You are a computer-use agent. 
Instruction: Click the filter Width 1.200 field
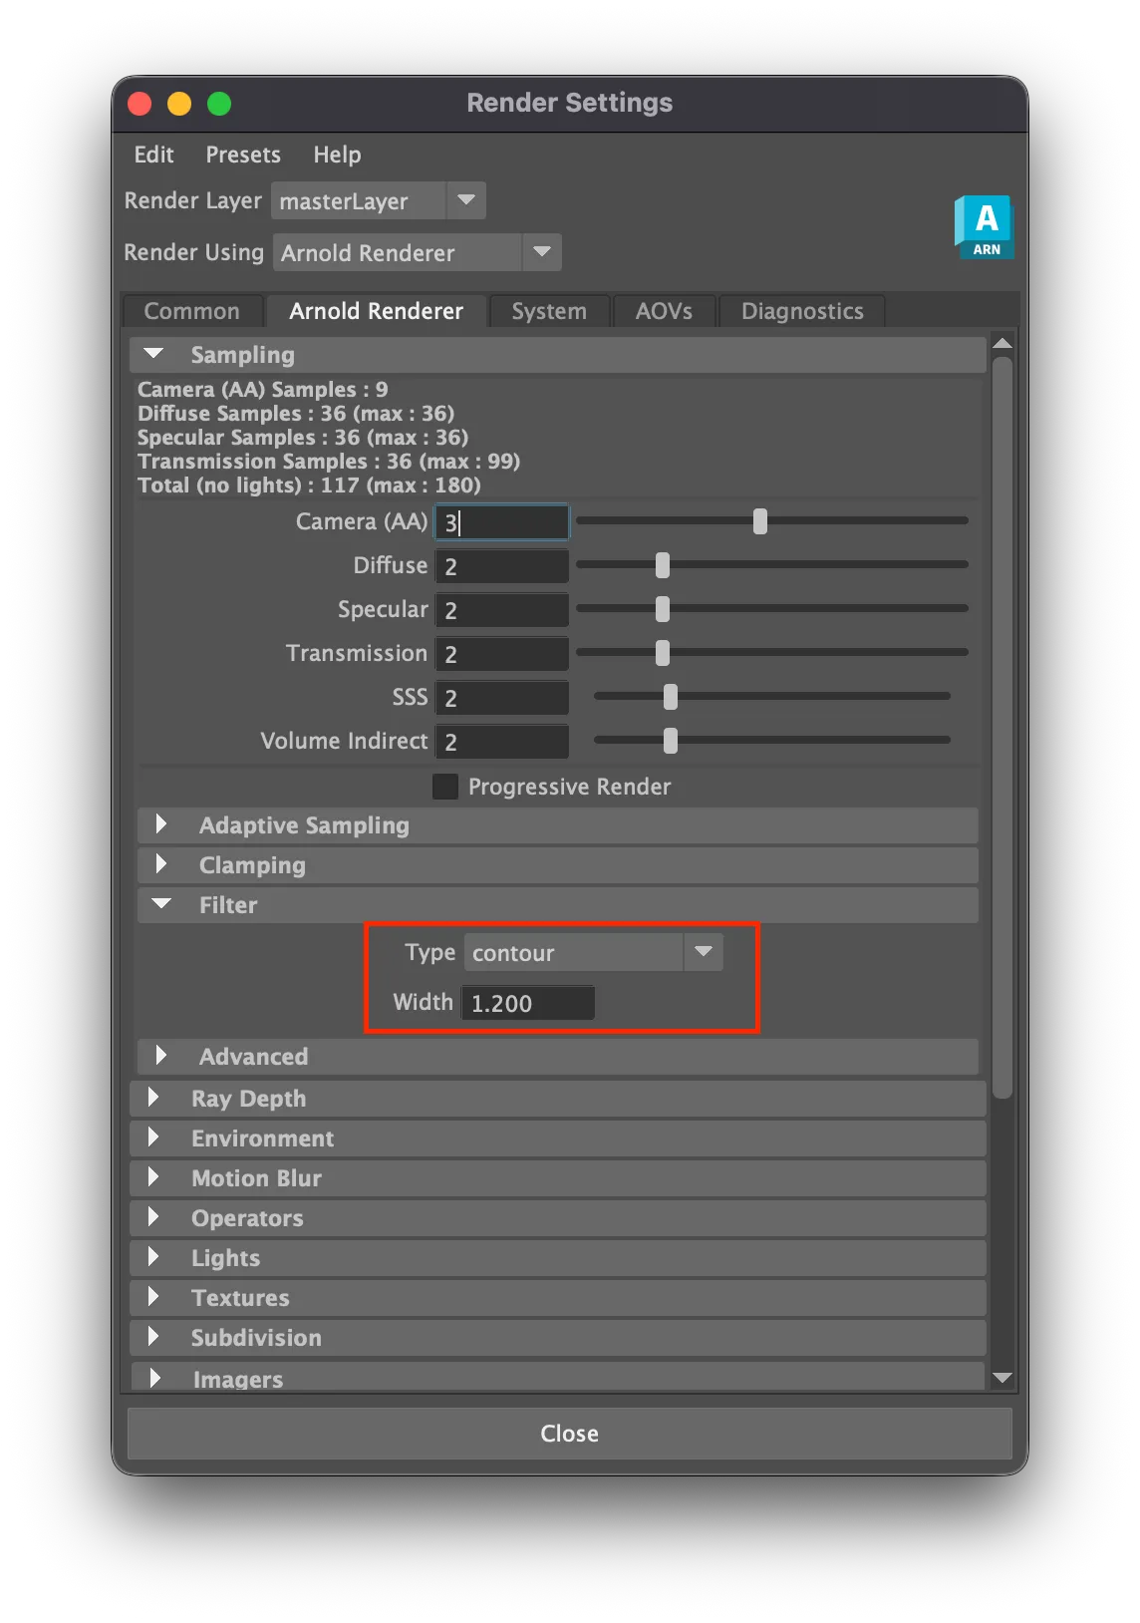click(x=528, y=1003)
